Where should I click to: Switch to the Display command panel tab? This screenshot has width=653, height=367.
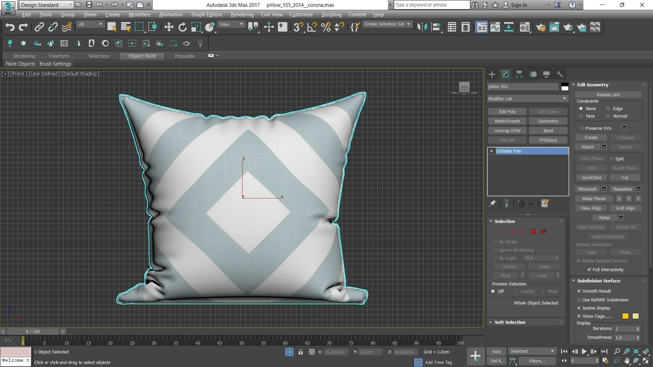[x=546, y=74]
